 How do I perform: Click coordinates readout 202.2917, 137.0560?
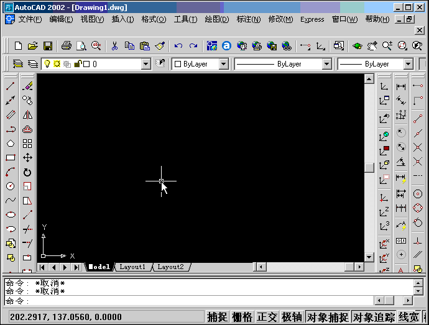tap(66, 317)
